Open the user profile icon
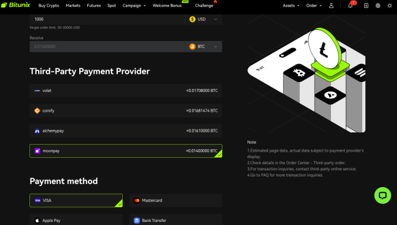 point(331,6)
